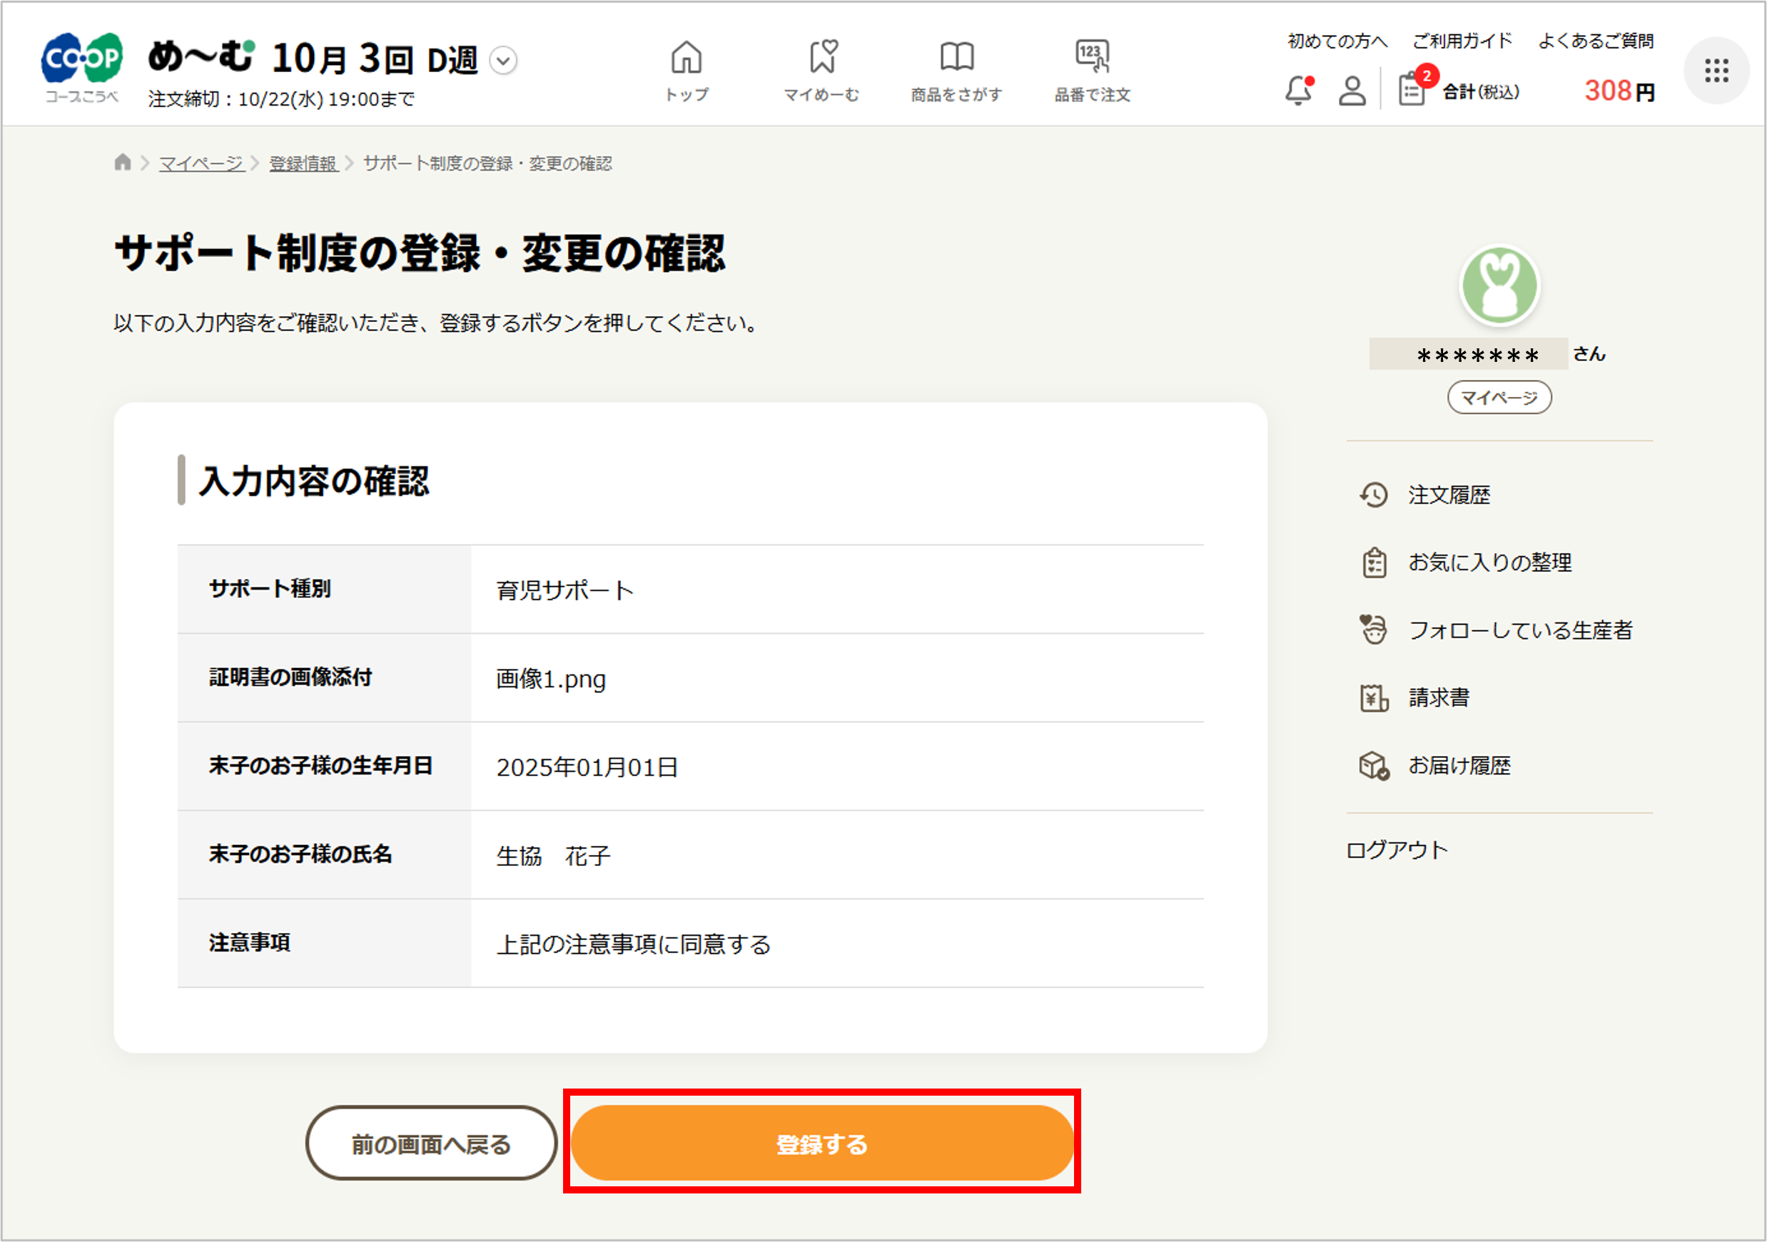Open 注文履歴 order history icon
The width and height of the screenshot is (1767, 1242).
coord(1373,495)
